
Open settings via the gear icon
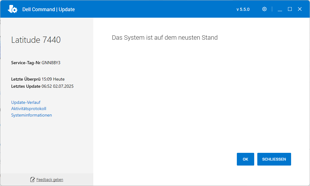pos(264,9)
